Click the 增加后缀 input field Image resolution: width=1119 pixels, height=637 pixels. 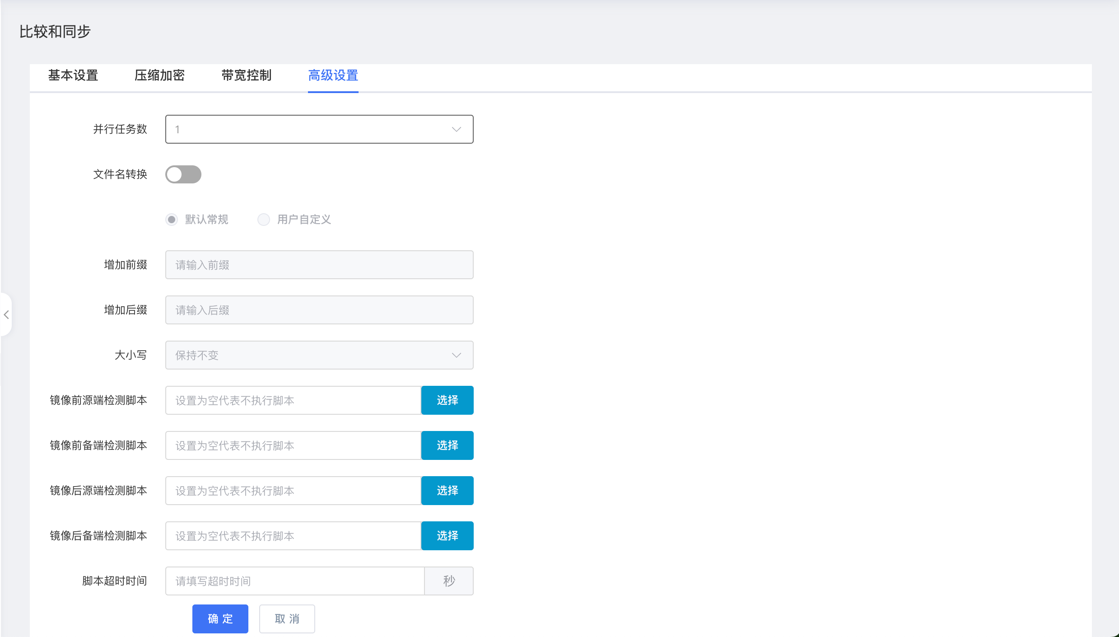319,310
